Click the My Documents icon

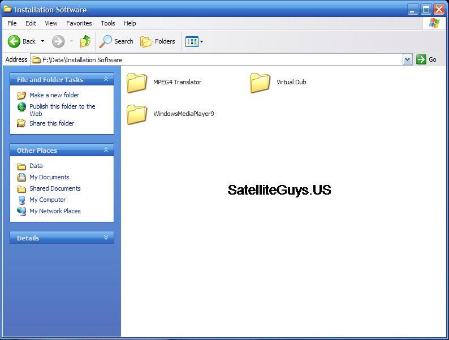pos(21,177)
